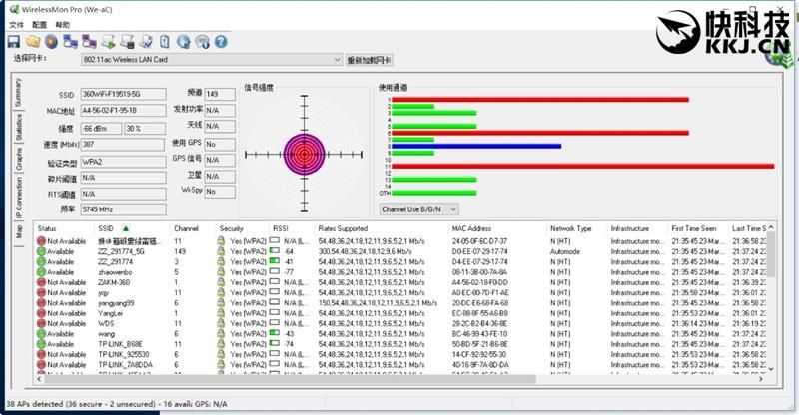This screenshot has height=415, width=799.
Task: Click the green status icon for zhaowenbo
Action: tap(41, 272)
